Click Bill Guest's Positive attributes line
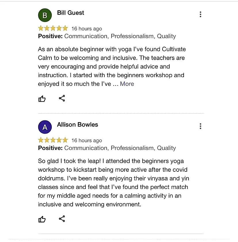The width and height of the screenshot is (238, 242). [107, 36]
